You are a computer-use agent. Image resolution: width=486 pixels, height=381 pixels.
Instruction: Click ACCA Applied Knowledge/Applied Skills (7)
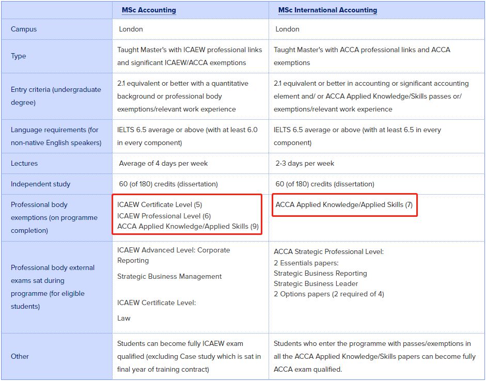(344, 205)
